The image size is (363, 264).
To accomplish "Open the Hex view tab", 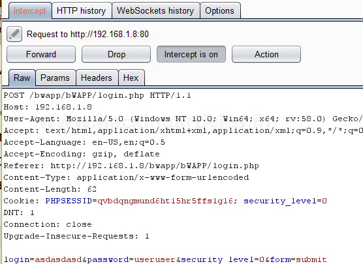I will pos(131,78).
